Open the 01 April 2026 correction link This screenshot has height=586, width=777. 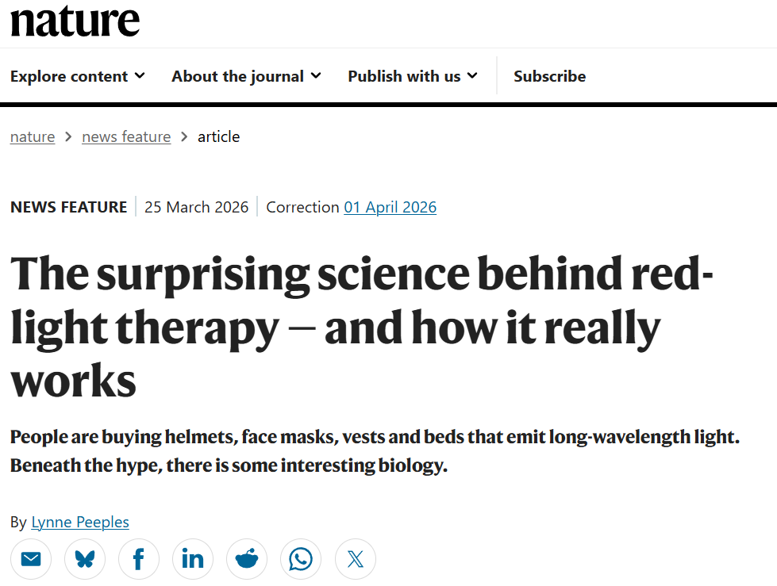coord(390,207)
